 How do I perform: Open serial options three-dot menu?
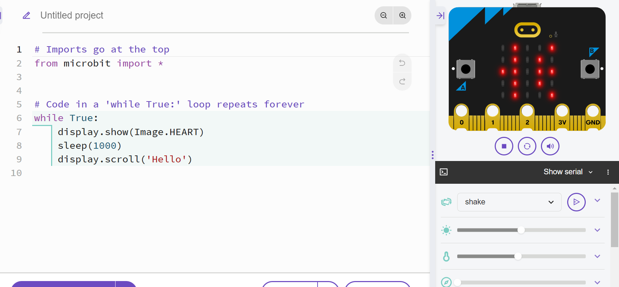pos(608,172)
